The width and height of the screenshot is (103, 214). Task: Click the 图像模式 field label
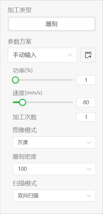point(25,130)
